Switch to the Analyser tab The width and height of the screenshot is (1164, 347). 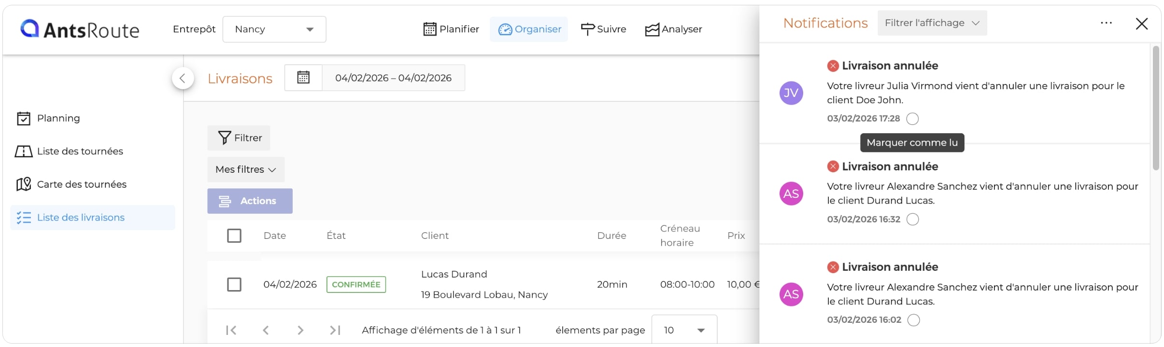(x=674, y=29)
